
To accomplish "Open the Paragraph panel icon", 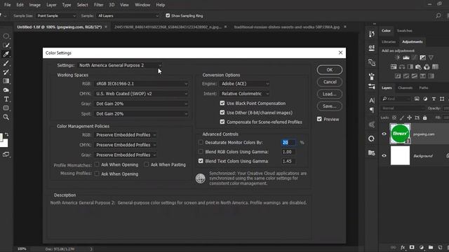I will pyautogui.click(x=371, y=110).
